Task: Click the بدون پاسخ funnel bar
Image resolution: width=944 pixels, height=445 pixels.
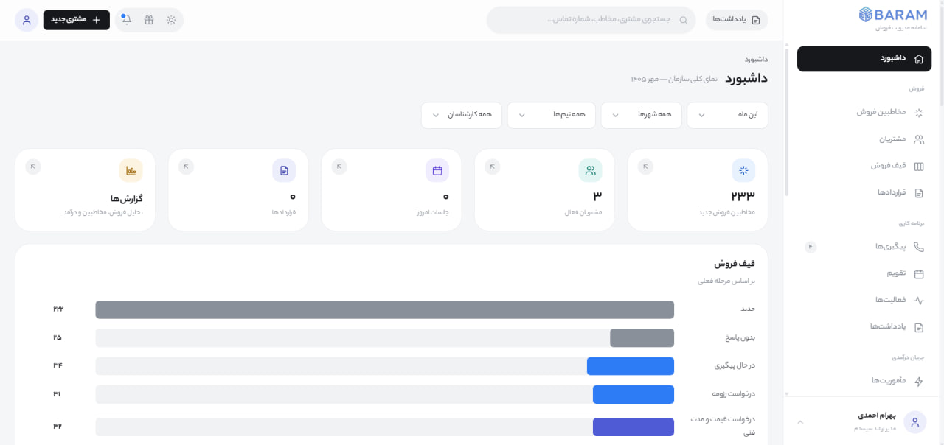Action: coord(642,337)
